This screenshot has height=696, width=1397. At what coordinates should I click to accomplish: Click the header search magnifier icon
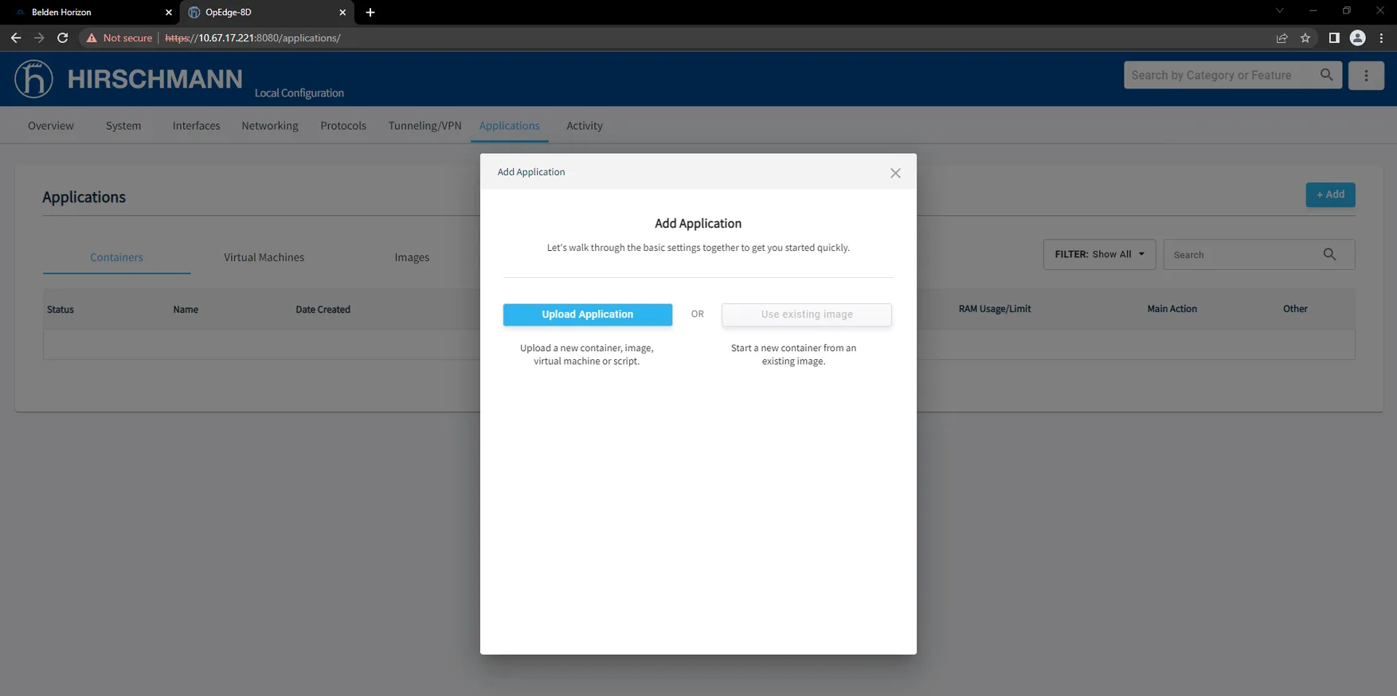(1326, 75)
